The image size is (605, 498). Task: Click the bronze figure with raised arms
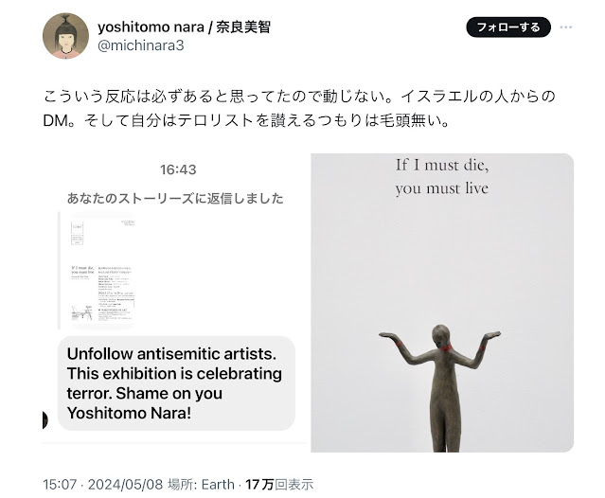(x=440, y=387)
